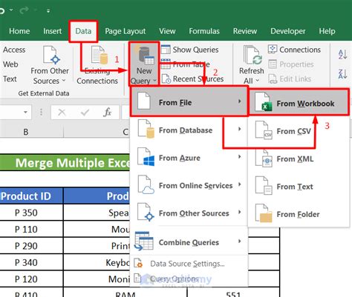Switch to the Page Layout tab
The image size is (352, 297).
coord(126,31)
